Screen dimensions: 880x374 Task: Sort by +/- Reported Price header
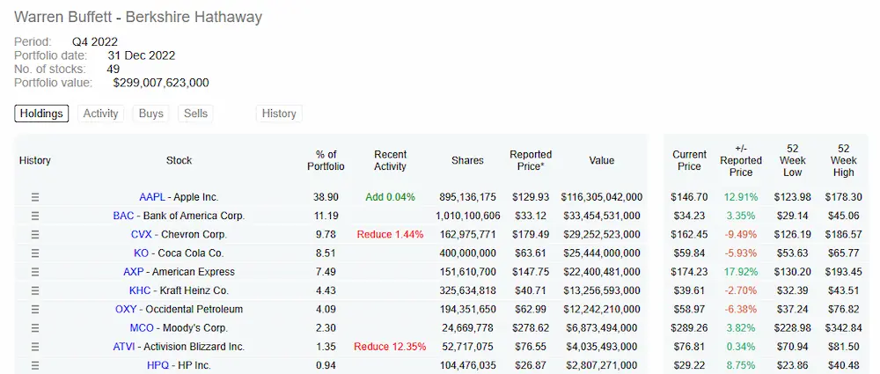coord(741,161)
